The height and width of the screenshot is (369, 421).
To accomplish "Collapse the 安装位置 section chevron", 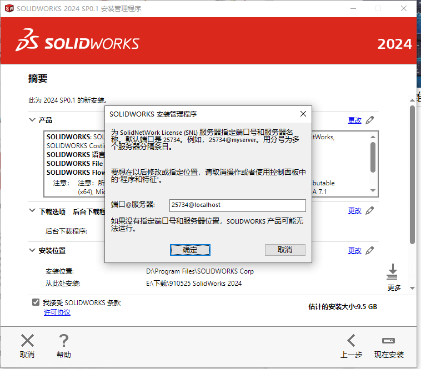I will click(x=32, y=250).
